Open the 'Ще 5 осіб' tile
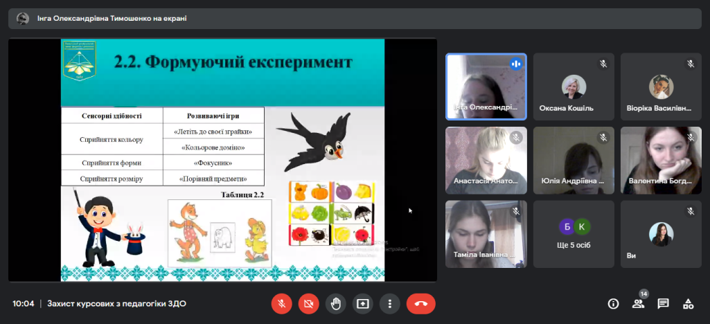 [x=574, y=234]
